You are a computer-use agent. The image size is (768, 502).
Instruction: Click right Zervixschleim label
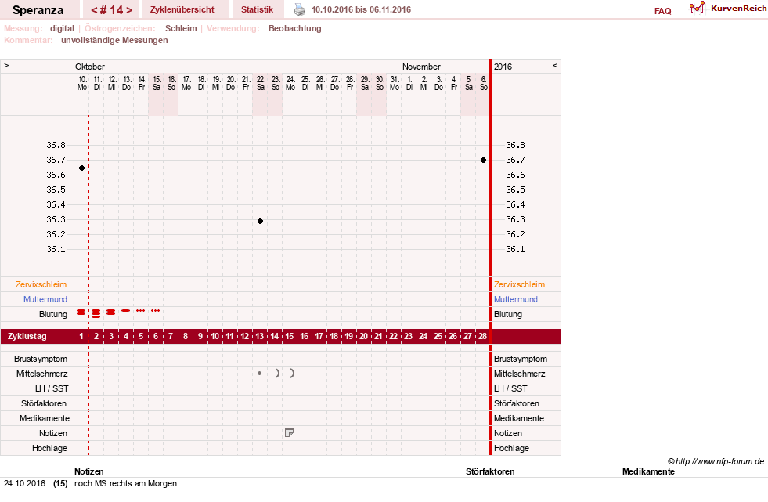(x=519, y=284)
